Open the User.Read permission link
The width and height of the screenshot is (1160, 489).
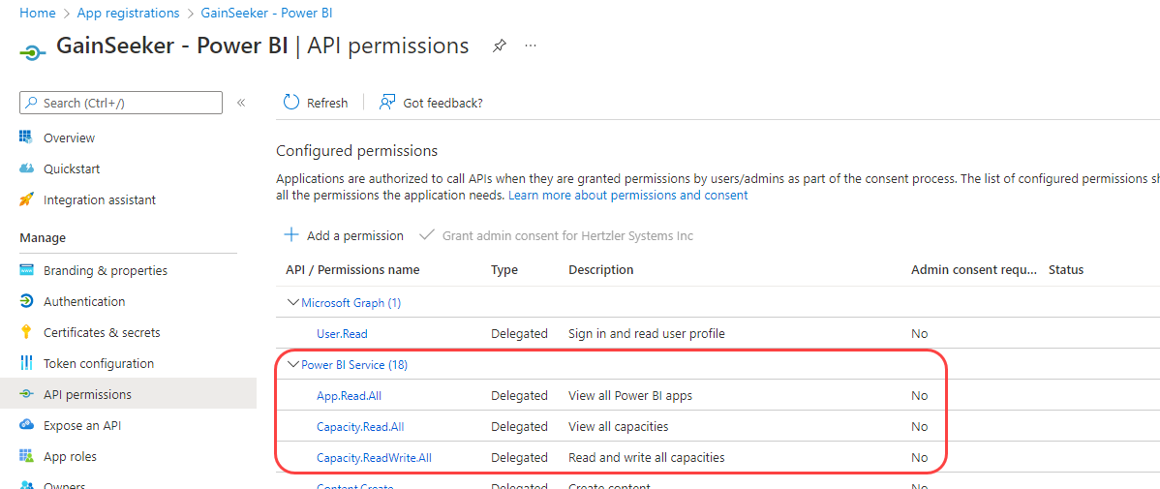[342, 333]
